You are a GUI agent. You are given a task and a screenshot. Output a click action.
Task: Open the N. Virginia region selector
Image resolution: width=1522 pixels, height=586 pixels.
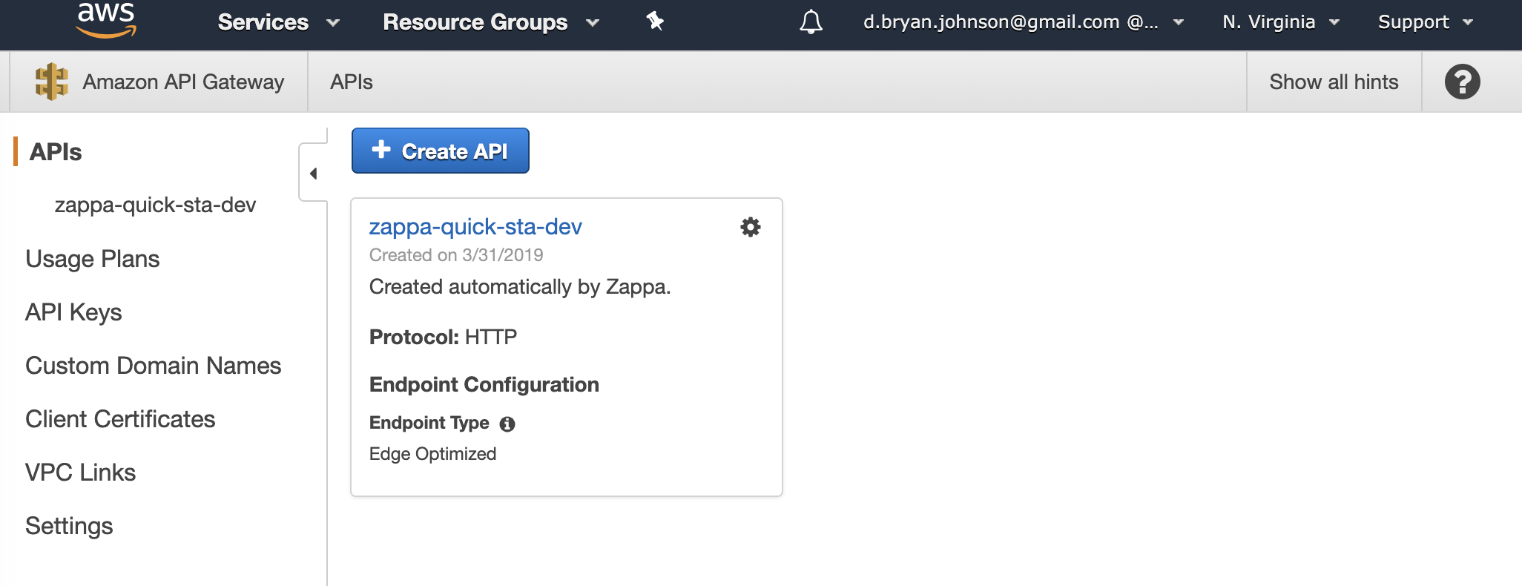click(x=1280, y=22)
